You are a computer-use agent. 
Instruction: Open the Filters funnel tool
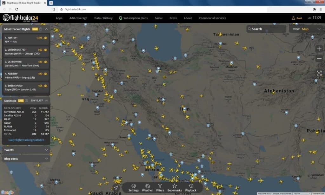pos(160,187)
